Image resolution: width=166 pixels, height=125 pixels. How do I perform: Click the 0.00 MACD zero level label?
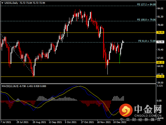pyautogui.click(x=159, y=101)
